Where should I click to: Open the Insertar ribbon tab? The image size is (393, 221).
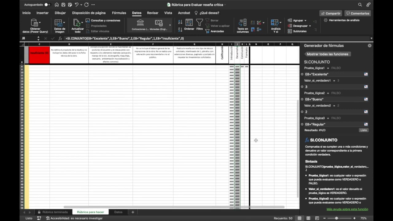coord(42,13)
